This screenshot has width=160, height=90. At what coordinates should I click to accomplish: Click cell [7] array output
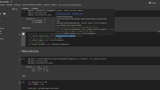37,69
